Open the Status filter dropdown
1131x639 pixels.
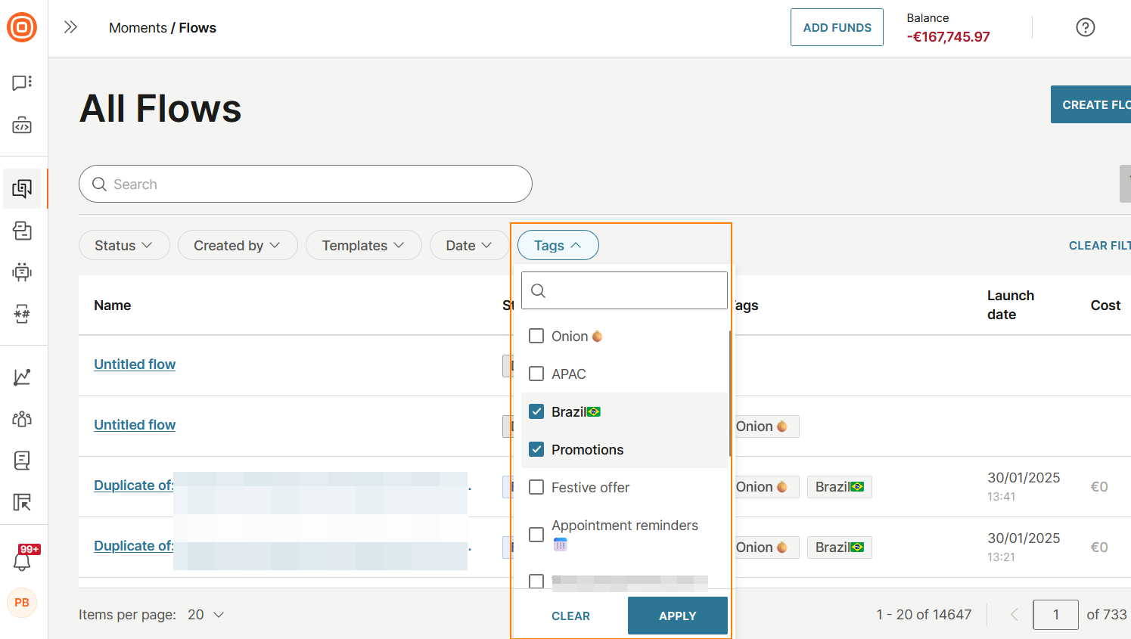coord(124,245)
